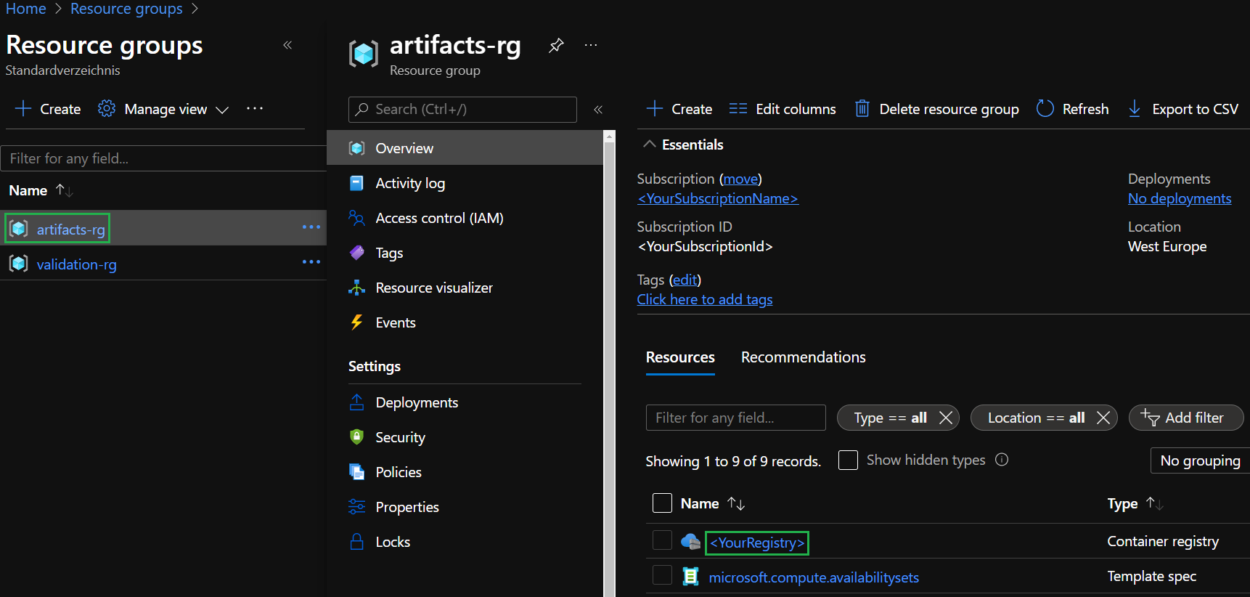Select the <YourRegistry> row checkbox

pyautogui.click(x=662, y=540)
